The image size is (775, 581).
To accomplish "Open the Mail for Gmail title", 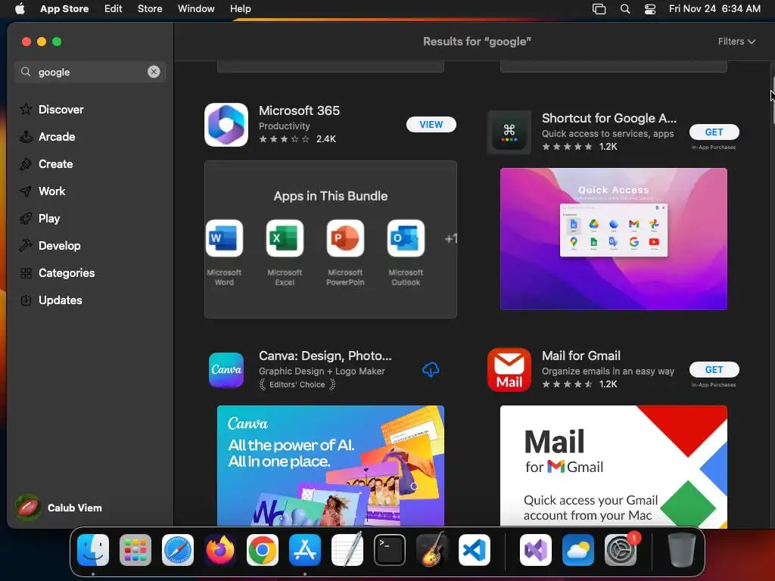I will [580, 356].
